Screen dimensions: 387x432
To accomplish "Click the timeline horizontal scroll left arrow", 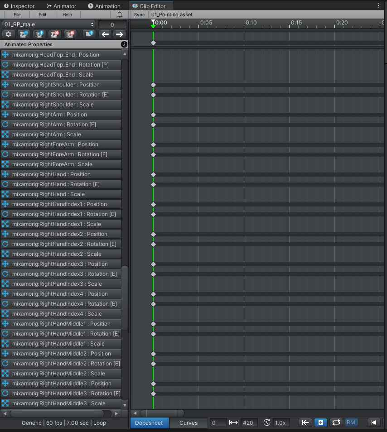I will (x=135, y=413).
